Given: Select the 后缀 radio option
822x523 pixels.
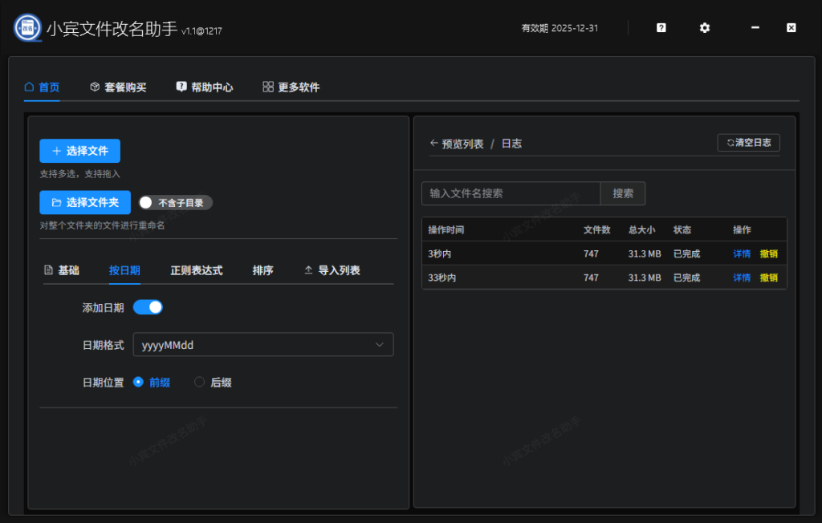Looking at the screenshot, I should (199, 382).
